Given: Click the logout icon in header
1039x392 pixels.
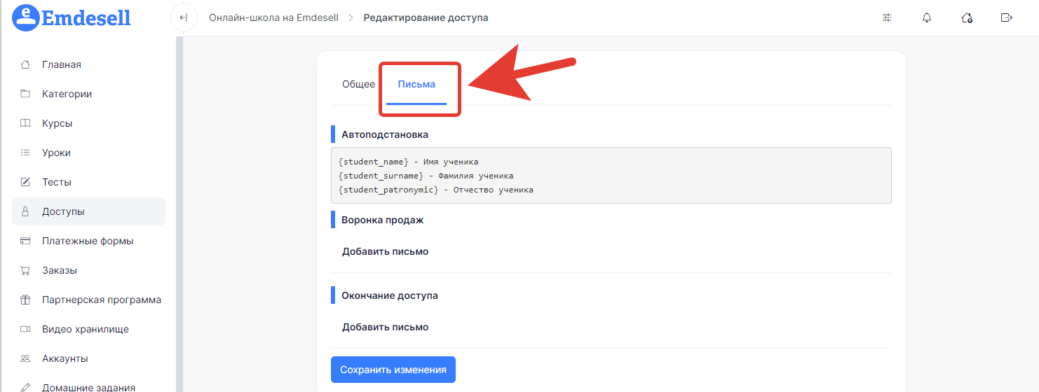Looking at the screenshot, I should pos(1007,17).
